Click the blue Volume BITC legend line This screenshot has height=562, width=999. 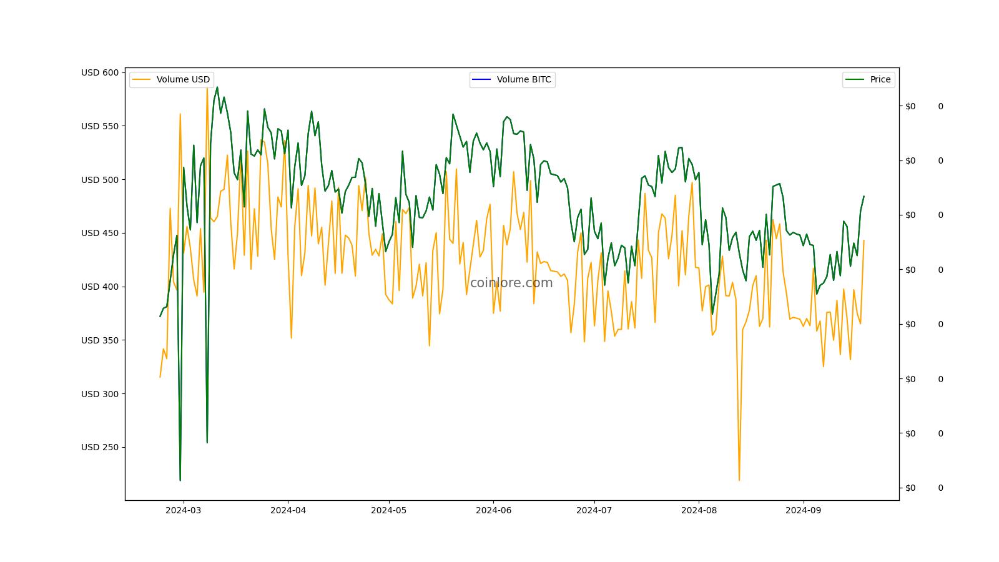pyautogui.click(x=482, y=80)
